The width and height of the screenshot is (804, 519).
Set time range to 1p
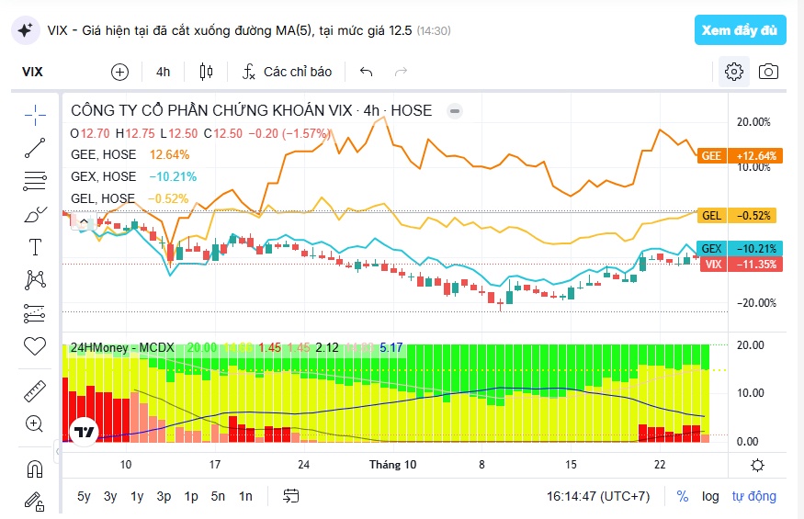coord(191,496)
